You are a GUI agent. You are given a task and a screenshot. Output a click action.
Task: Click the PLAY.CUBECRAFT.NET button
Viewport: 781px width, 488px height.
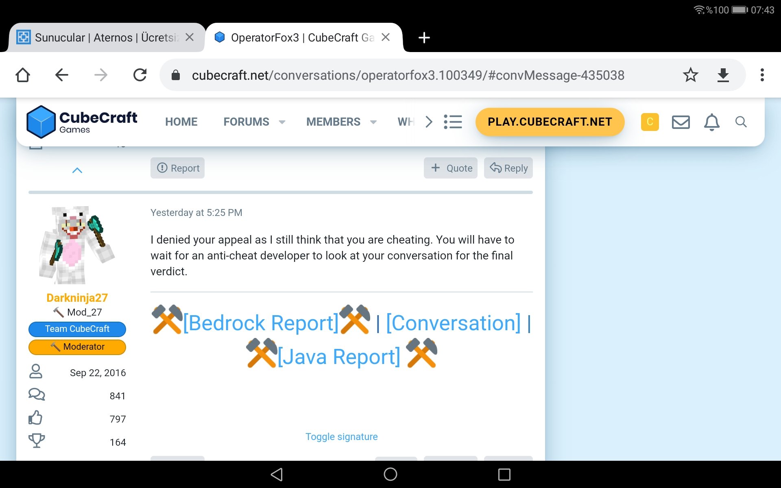click(550, 122)
